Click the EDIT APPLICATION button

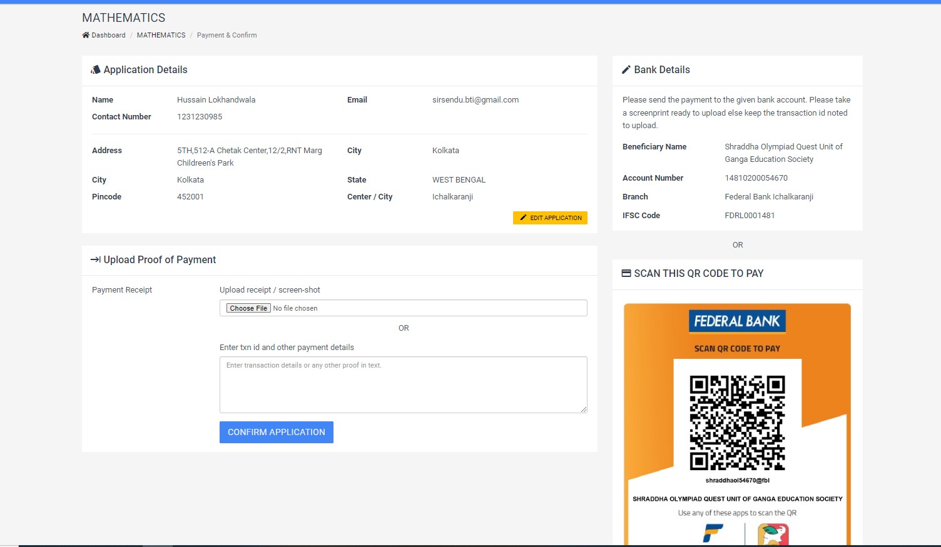point(550,218)
